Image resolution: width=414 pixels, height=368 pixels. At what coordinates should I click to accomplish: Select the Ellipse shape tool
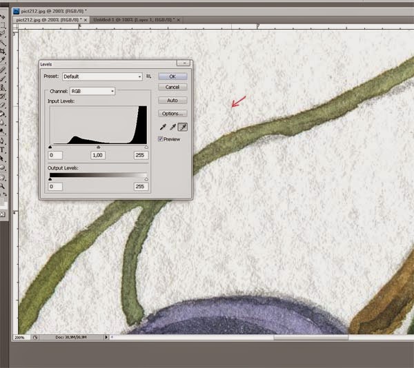3,167
